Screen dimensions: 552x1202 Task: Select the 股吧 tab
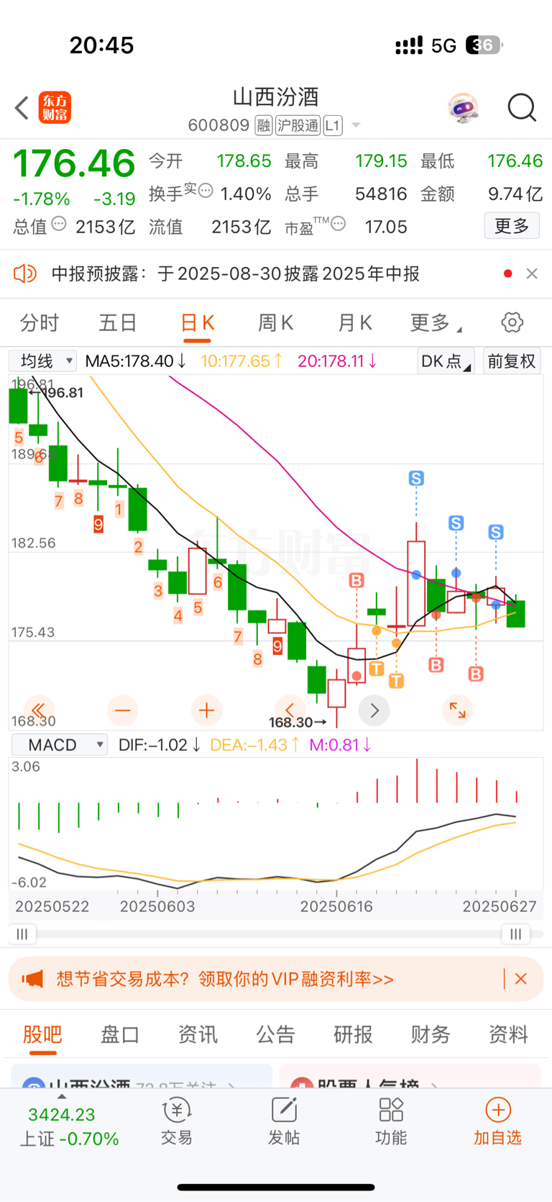pyautogui.click(x=42, y=1034)
